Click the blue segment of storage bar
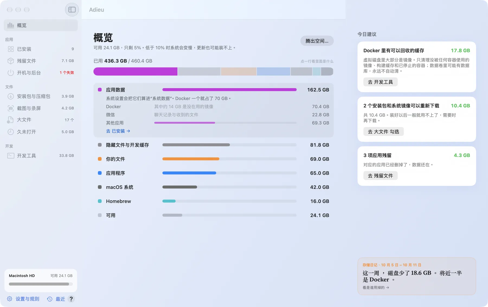488x307 pixels. coord(273,71)
